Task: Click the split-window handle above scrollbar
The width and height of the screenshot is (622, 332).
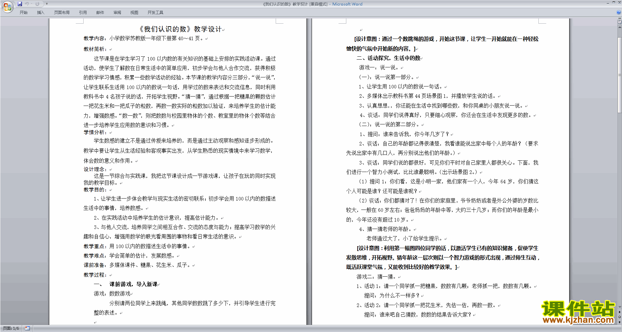Action: pos(620,19)
